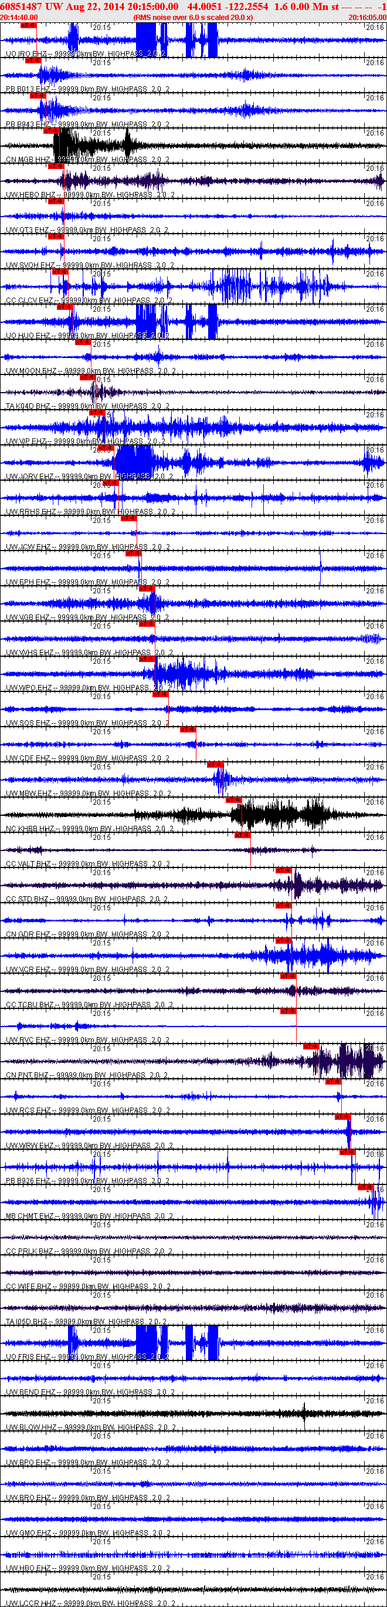Select the UW VGB EHZ station label

88,618
